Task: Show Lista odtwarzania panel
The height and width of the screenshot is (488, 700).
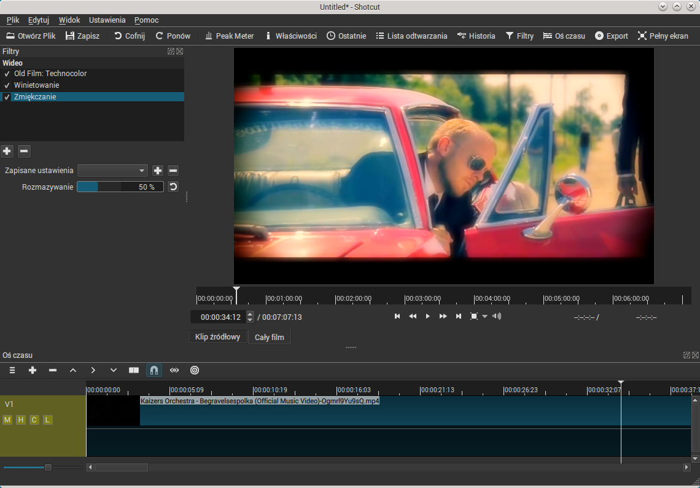Action: pos(411,36)
